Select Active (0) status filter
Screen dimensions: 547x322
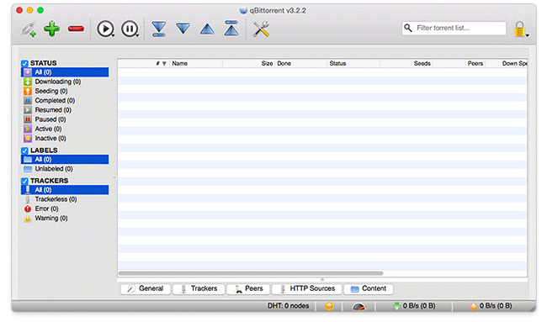(65, 129)
